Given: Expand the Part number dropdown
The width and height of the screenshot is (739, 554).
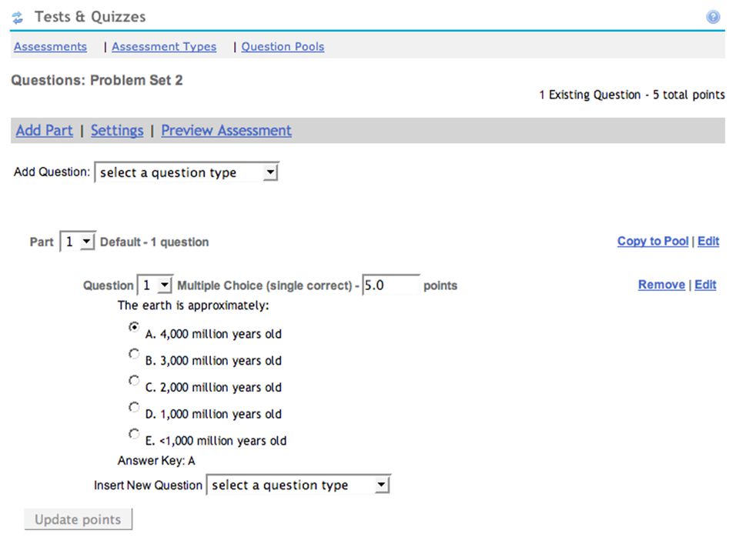Looking at the screenshot, I should coord(78,242).
